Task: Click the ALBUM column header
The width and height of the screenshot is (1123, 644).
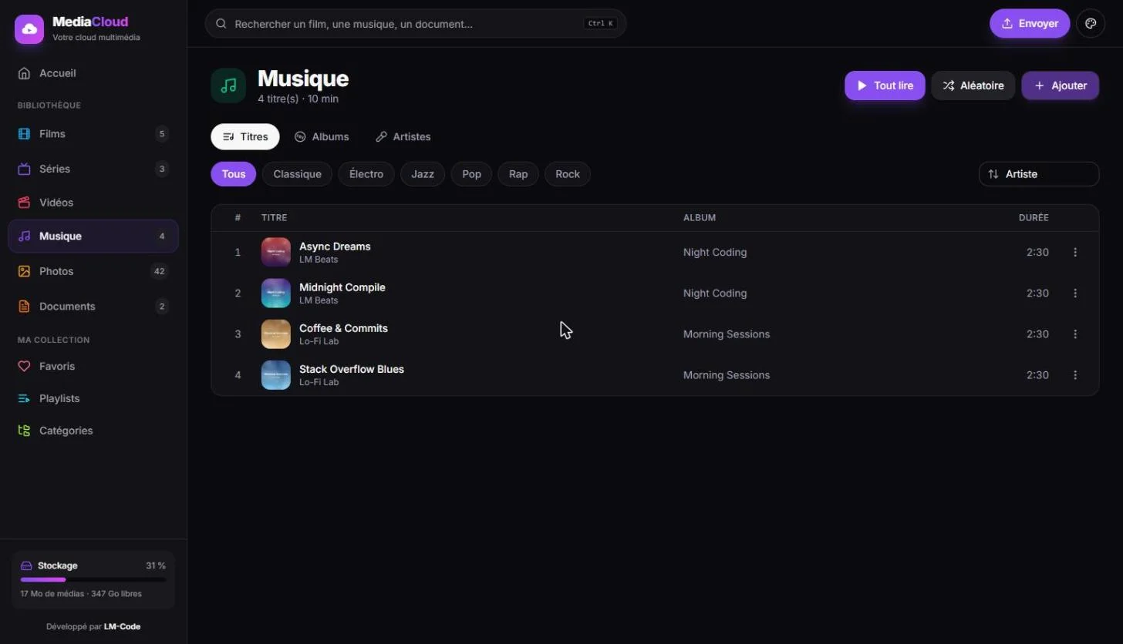Action: coord(700,218)
